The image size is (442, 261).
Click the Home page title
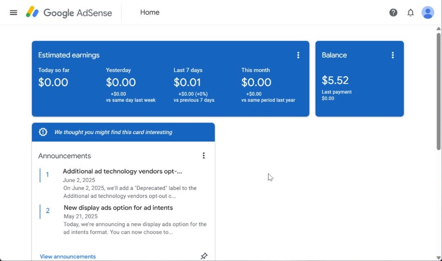click(150, 13)
